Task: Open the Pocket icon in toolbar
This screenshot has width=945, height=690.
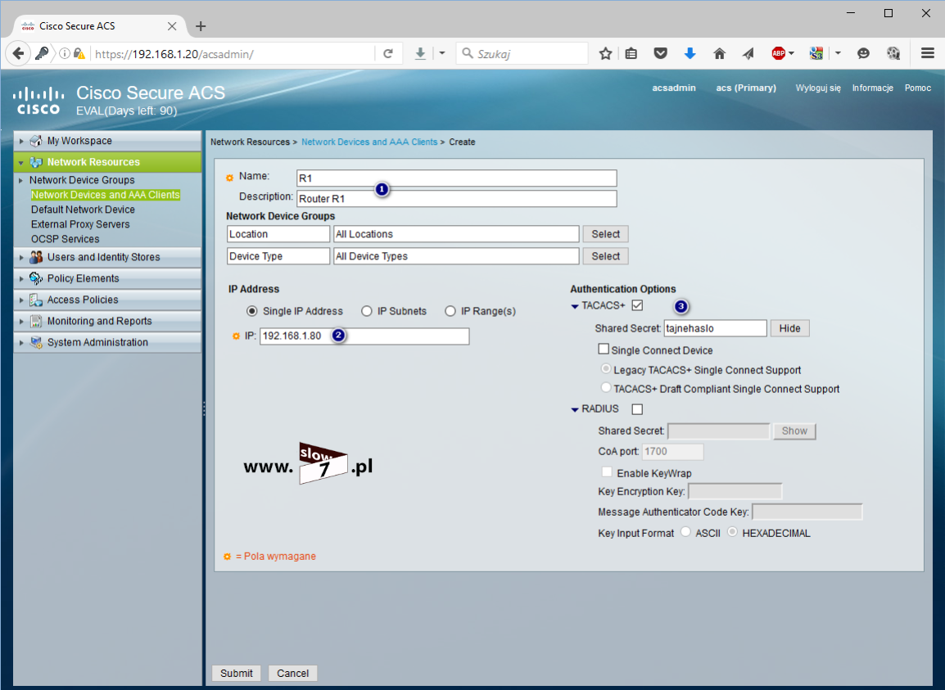Action: tap(661, 54)
